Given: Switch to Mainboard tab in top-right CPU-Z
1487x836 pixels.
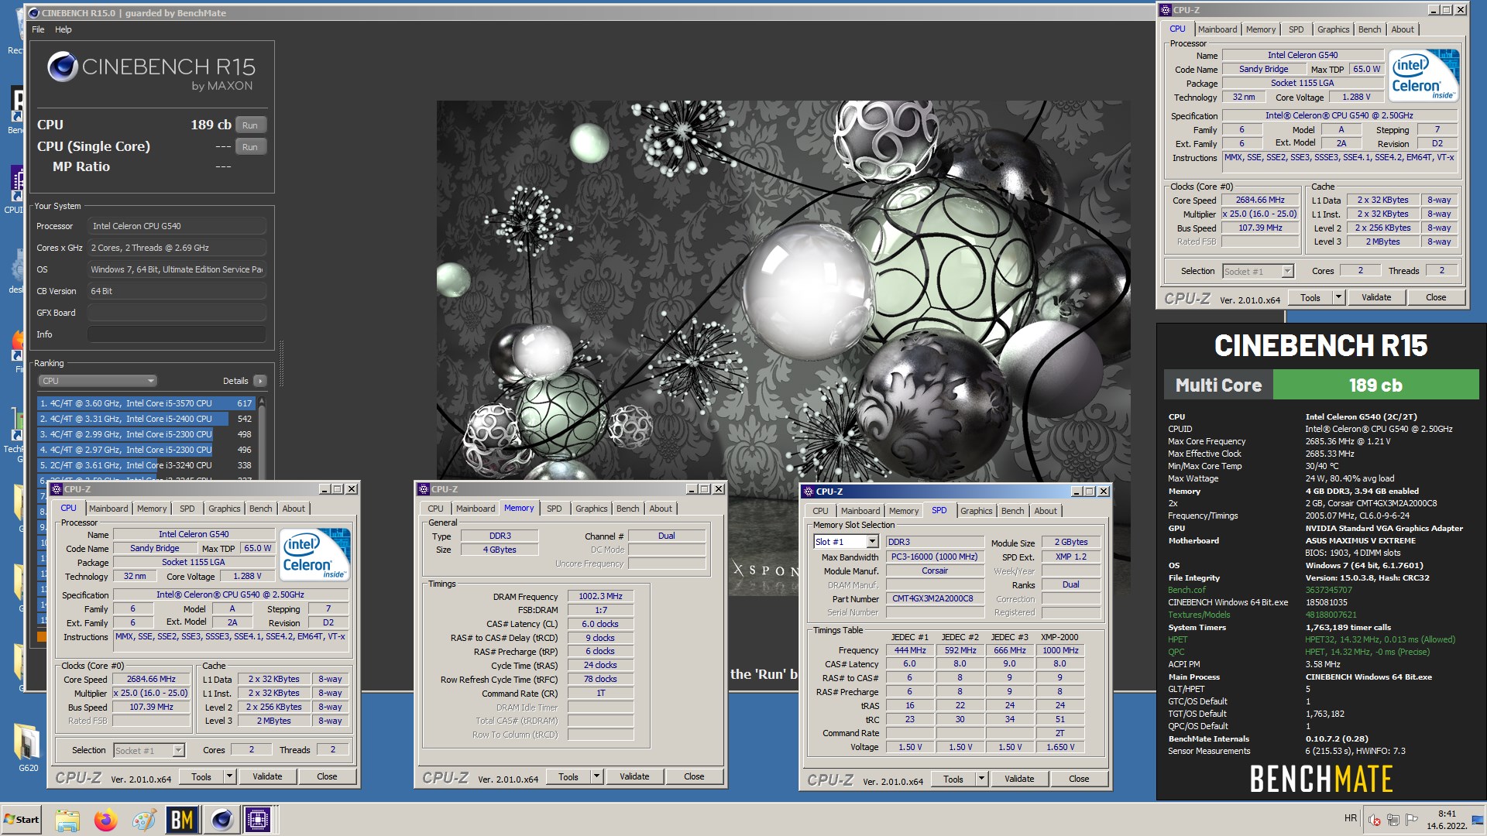Looking at the screenshot, I should tap(1217, 29).
